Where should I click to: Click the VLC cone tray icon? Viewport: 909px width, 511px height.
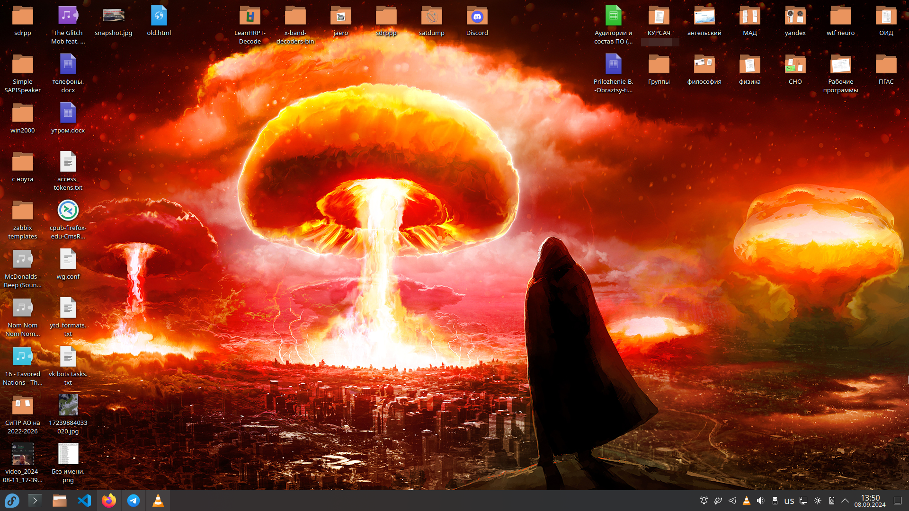pos(747,501)
